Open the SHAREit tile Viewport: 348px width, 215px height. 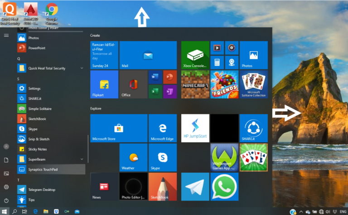(254, 128)
